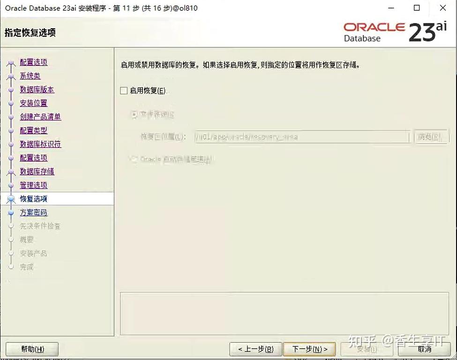
Task: Click the step circle beside 安装产品
Action: click(x=10, y=253)
